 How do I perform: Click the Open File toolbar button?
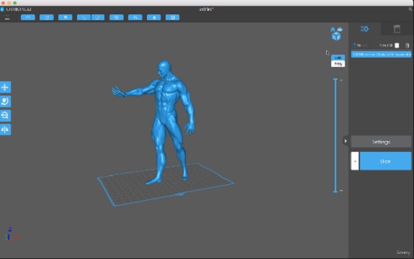coord(28,17)
